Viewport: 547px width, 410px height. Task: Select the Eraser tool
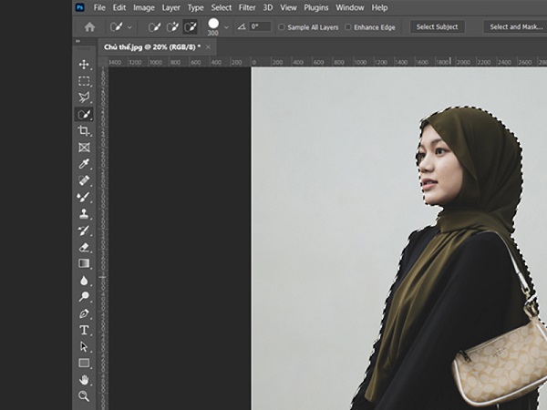point(84,247)
